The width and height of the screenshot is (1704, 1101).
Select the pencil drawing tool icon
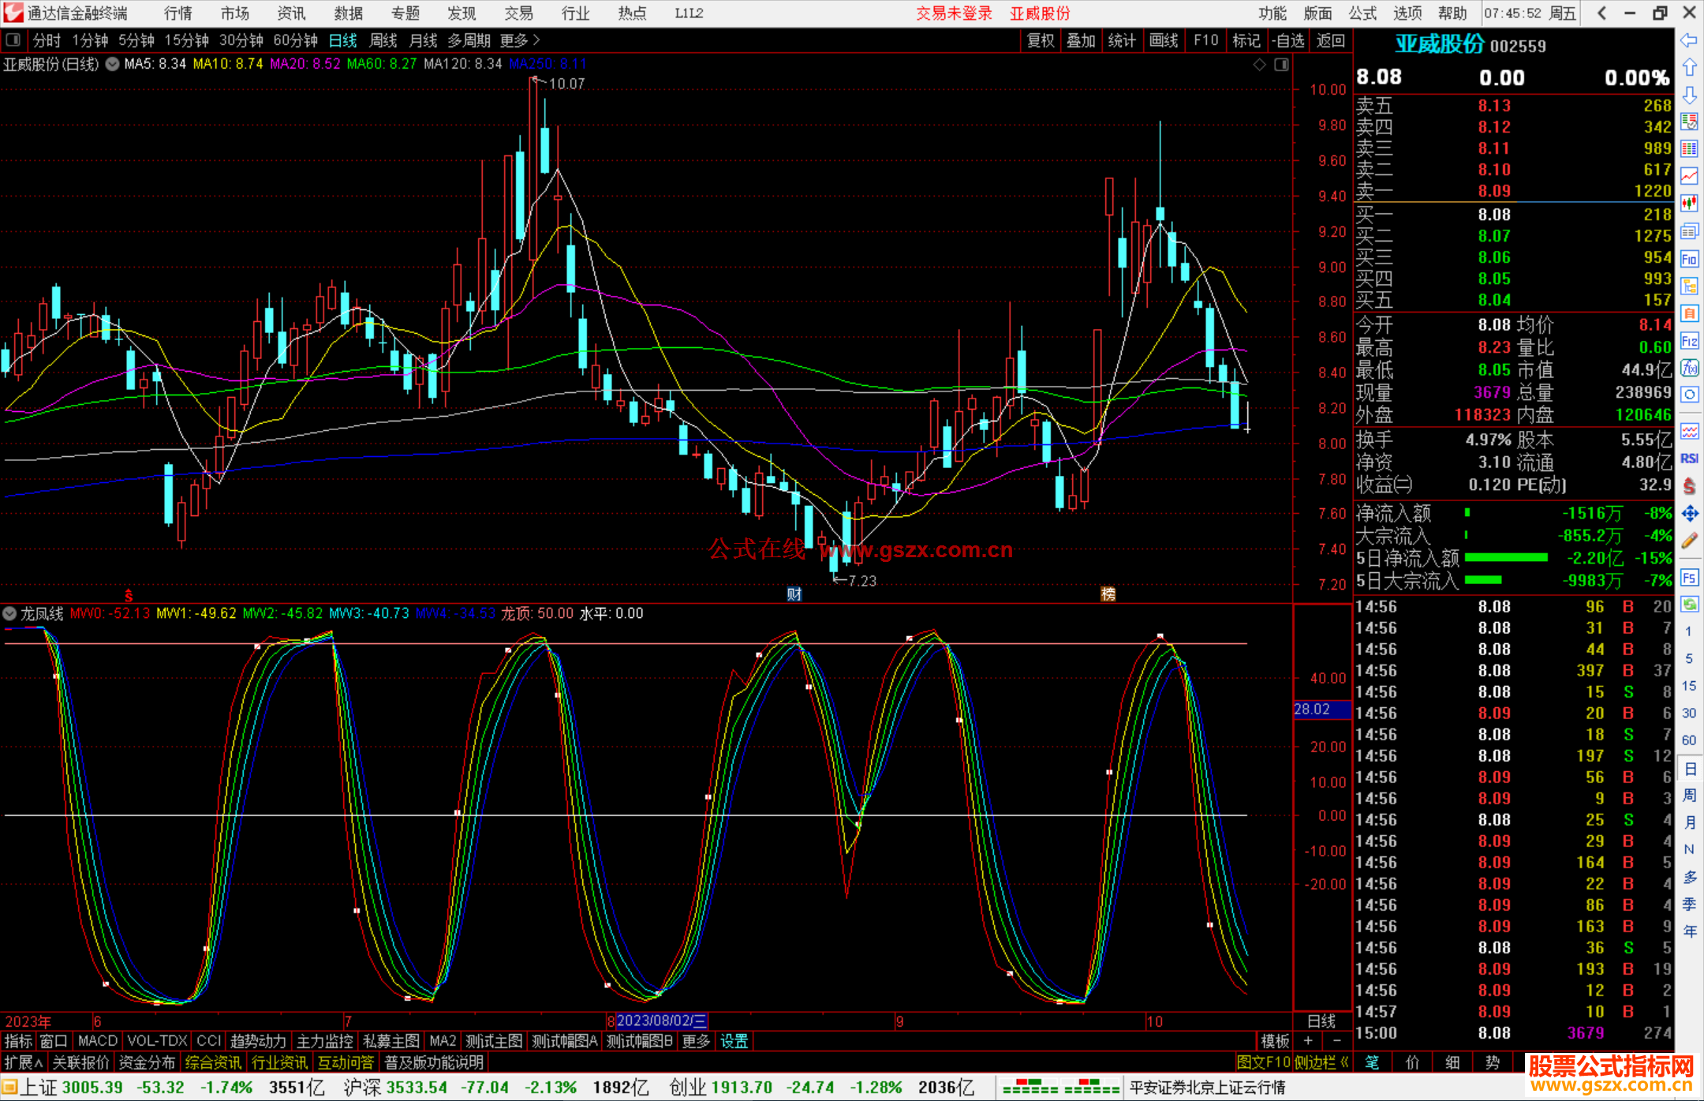coord(1689,541)
